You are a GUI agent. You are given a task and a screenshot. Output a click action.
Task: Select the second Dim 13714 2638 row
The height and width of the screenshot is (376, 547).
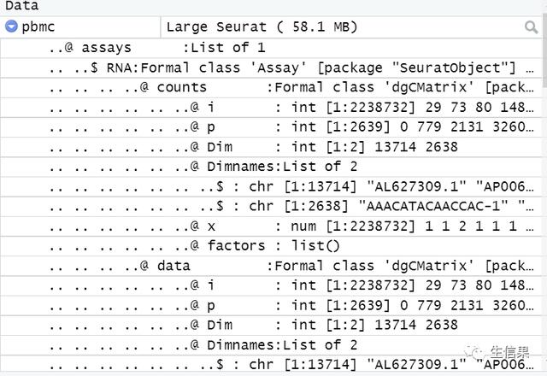click(272, 326)
